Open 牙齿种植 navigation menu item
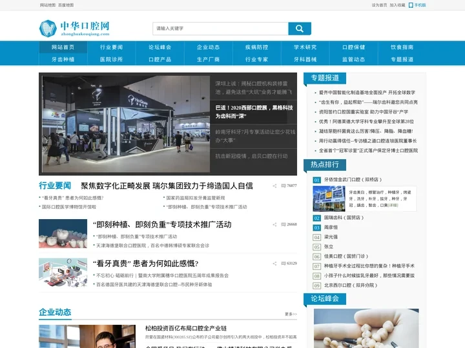 click(63, 59)
